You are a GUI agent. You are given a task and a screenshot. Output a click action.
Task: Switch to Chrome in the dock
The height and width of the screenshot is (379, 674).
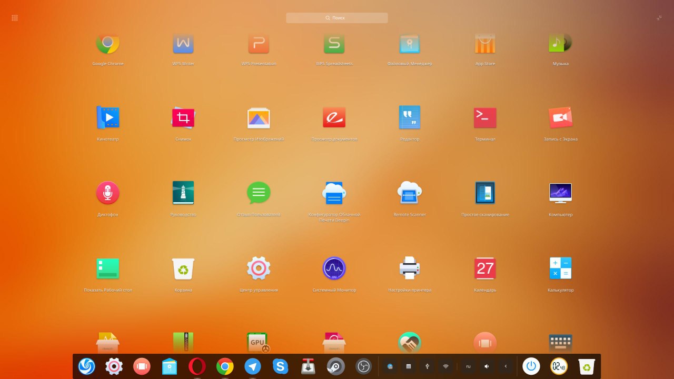pos(225,366)
